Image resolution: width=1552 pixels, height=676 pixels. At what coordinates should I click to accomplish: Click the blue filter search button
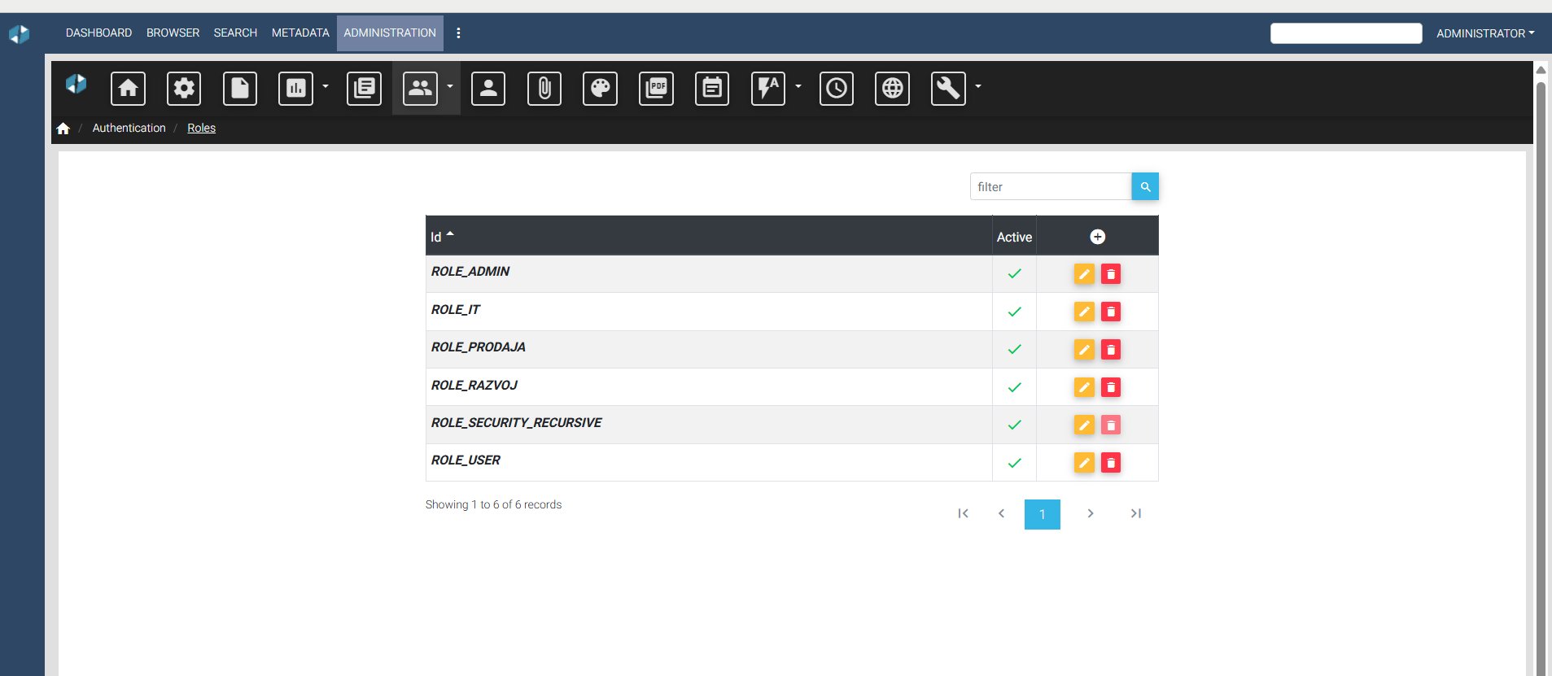tap(1145, 186)
